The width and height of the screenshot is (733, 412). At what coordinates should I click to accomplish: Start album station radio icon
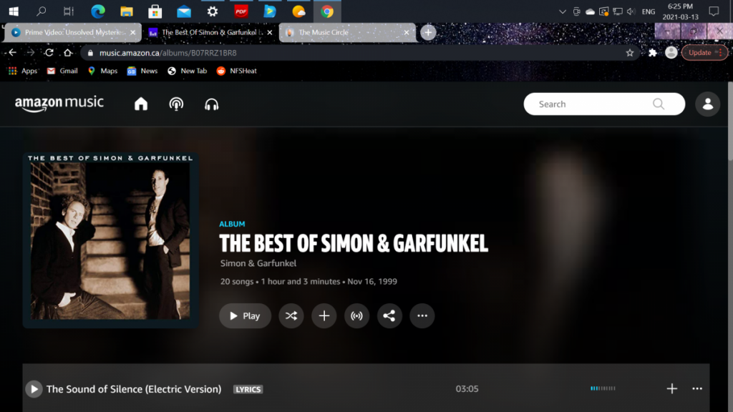tap(356, 315)
